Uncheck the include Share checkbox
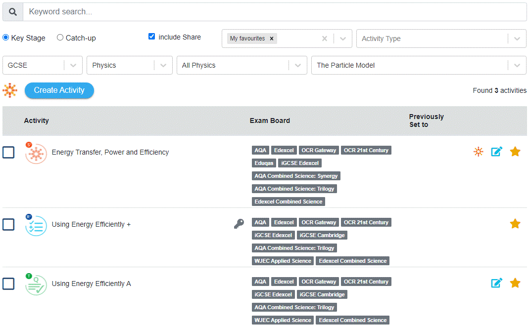The height and width of the screenshot is (326, 530). click(x=152, y=37)
